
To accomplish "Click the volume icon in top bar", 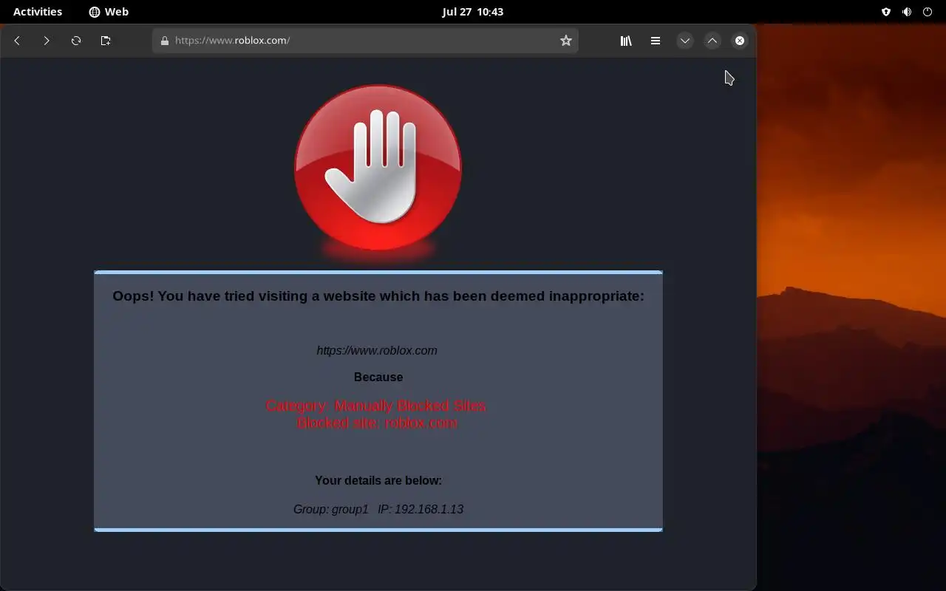I will pyautogui.click(x=907, y=12).
